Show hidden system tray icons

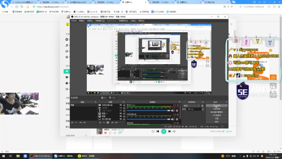(x=240, y=156)
